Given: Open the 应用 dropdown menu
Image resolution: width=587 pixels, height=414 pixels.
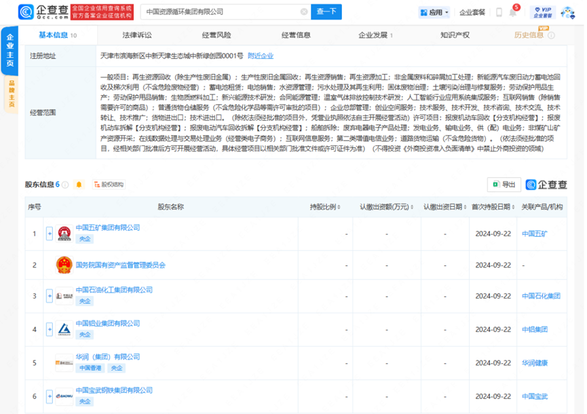Looking at the screenshot, I should click(434, 12).
